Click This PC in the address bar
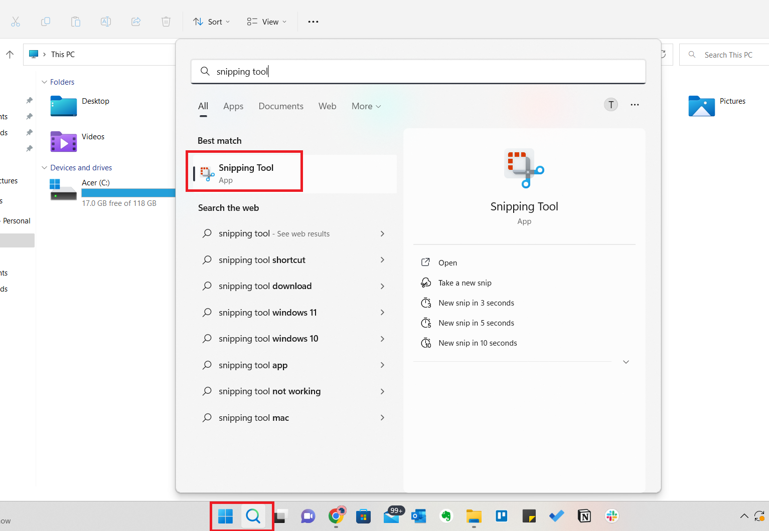 click(x=63, y=55)
